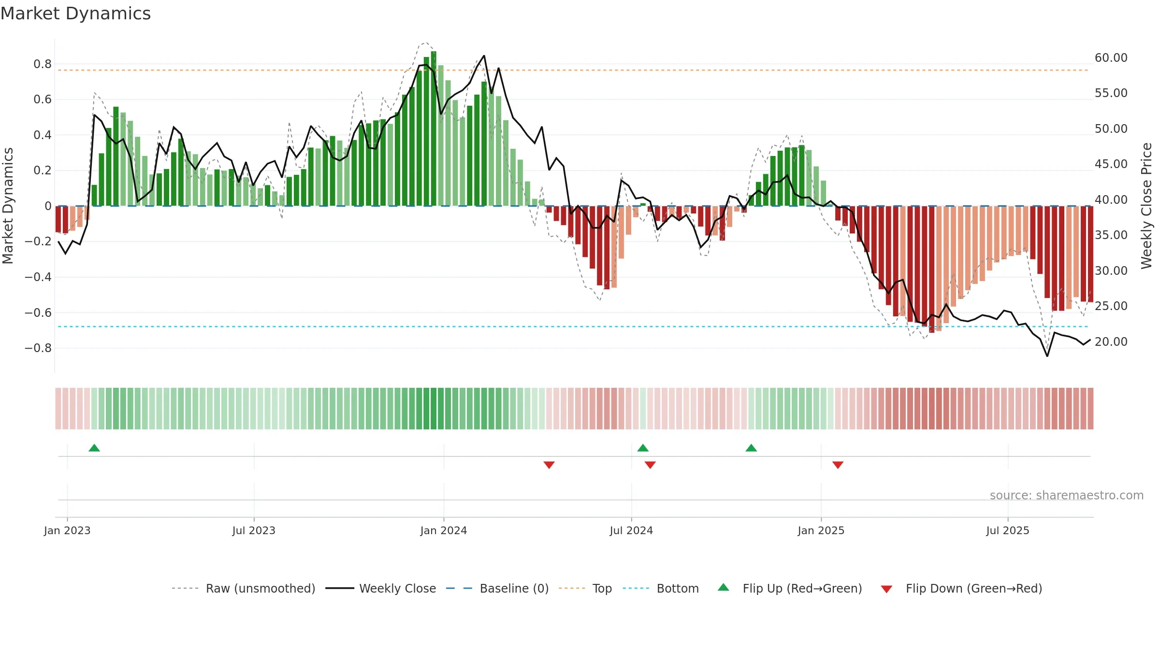Viewport: 1160px width, 652px height.
Task: Click the 60.00 price axis label
Action: coord(1111,57)
